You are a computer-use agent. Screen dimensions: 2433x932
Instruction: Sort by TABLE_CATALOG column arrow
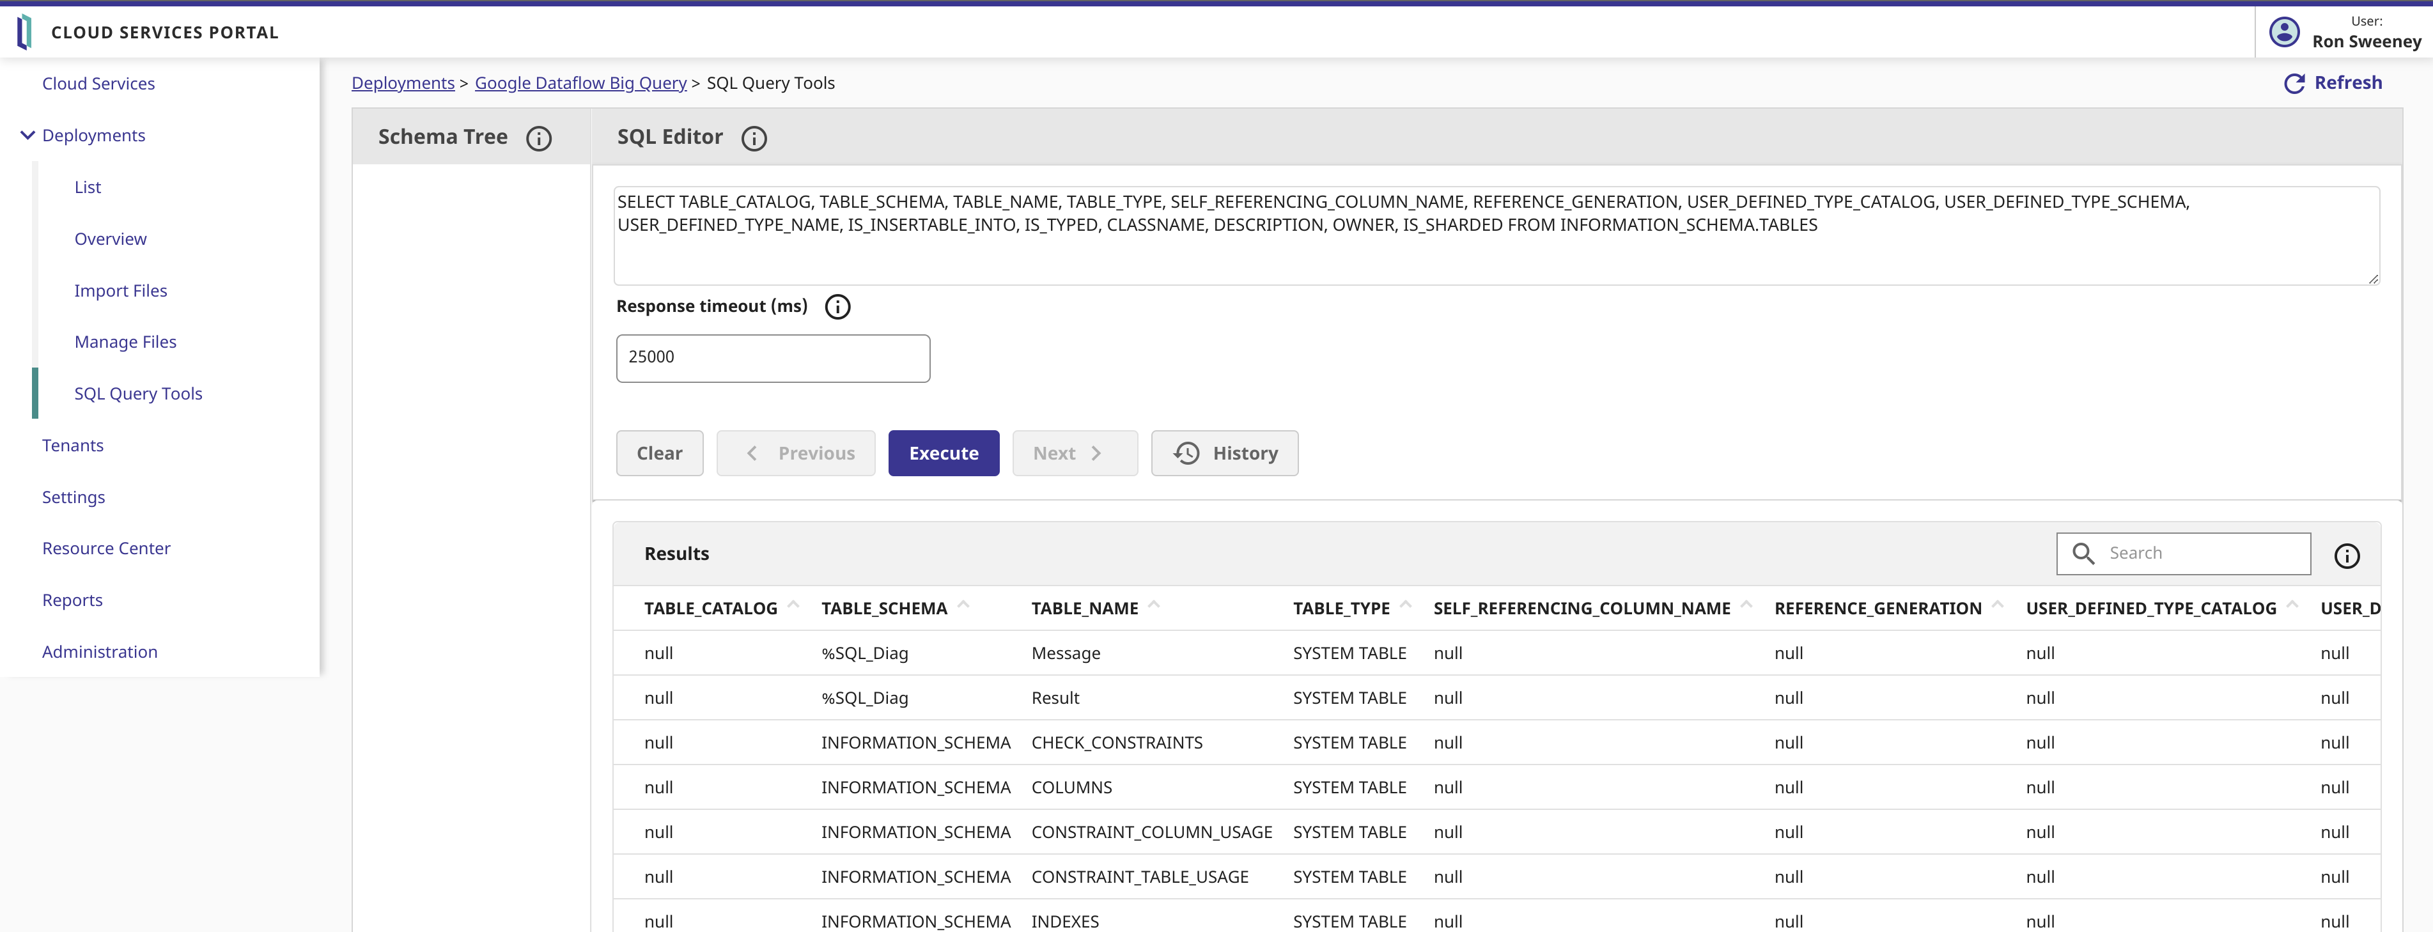pyautogui.click(x=793, y=605)
